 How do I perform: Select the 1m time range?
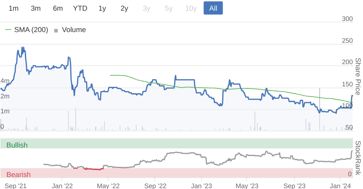click(13, 8)
